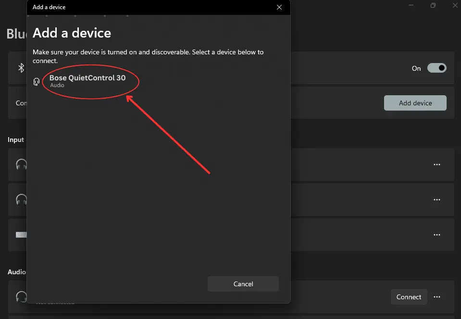Connect the not-connected audio device
The width and height of the screenshot is (461, 319).
coord(409,297)
